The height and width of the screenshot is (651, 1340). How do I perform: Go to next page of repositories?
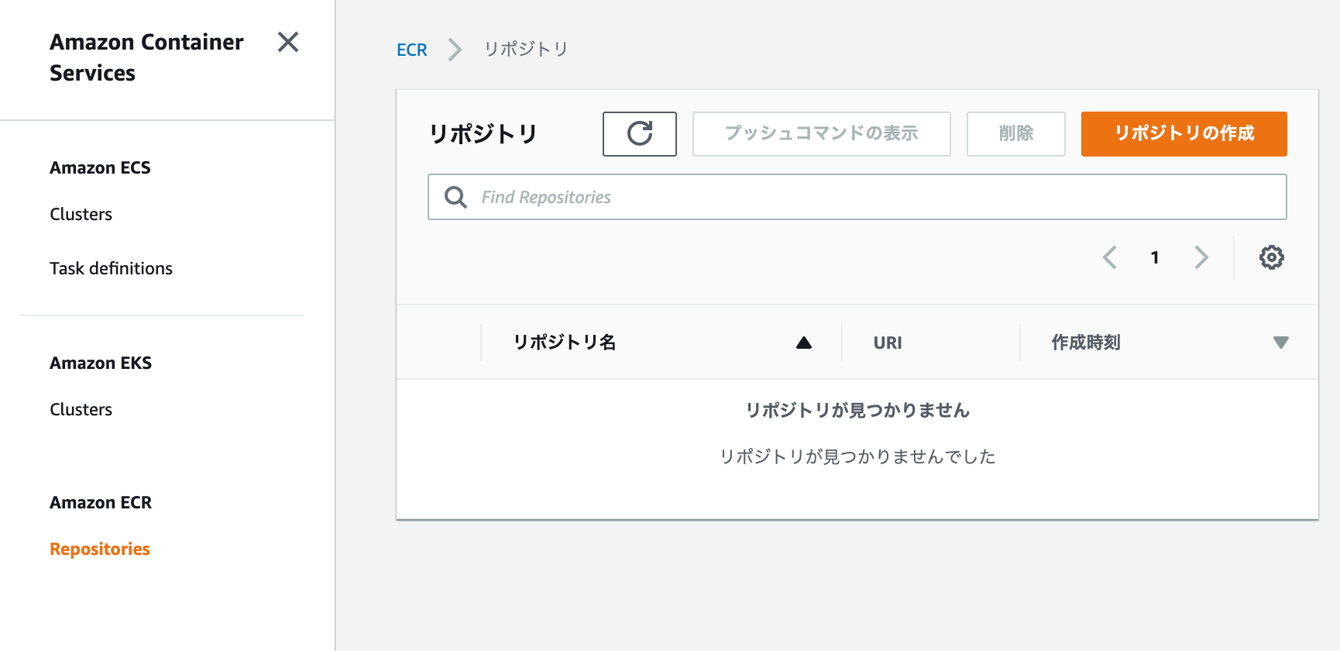[x=1201, y=257]
